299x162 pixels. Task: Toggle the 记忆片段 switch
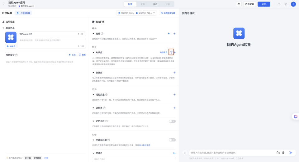(172, 121)
